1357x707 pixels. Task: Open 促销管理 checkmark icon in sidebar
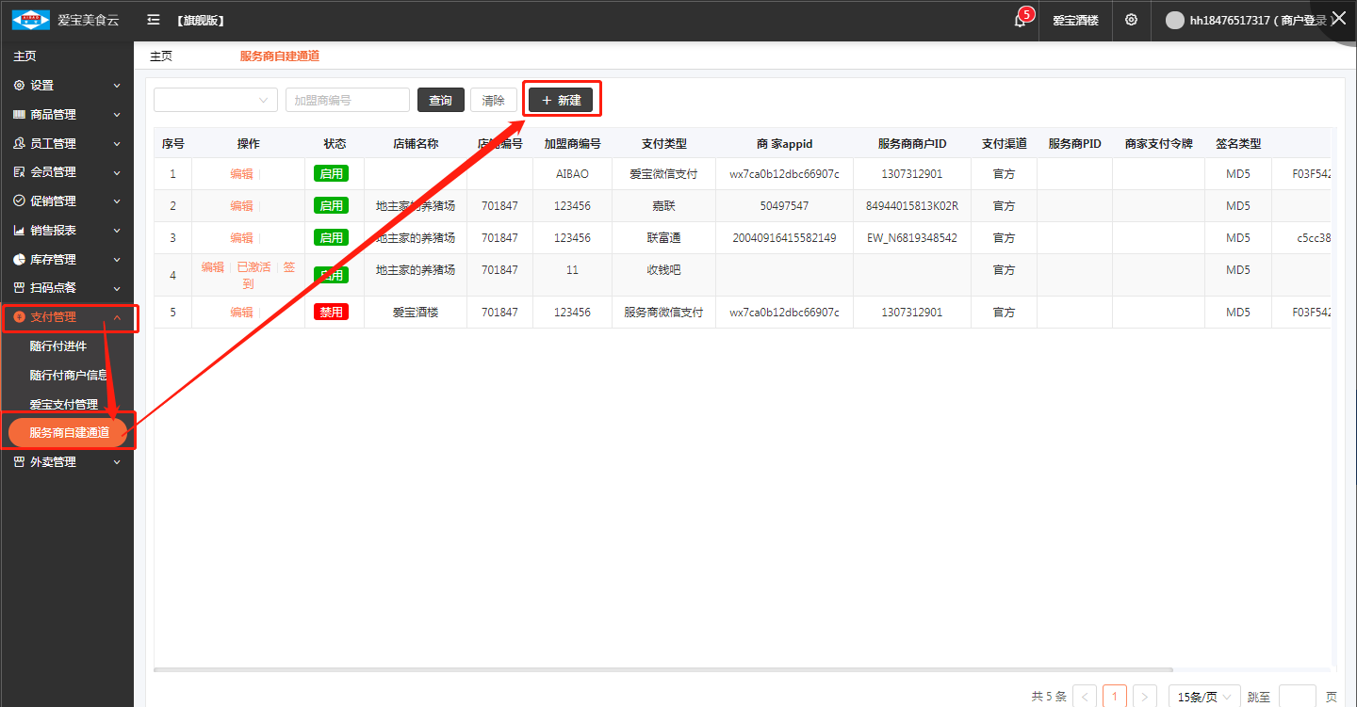tap(19, 201)
